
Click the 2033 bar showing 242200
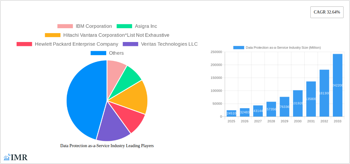pos(338,85)
